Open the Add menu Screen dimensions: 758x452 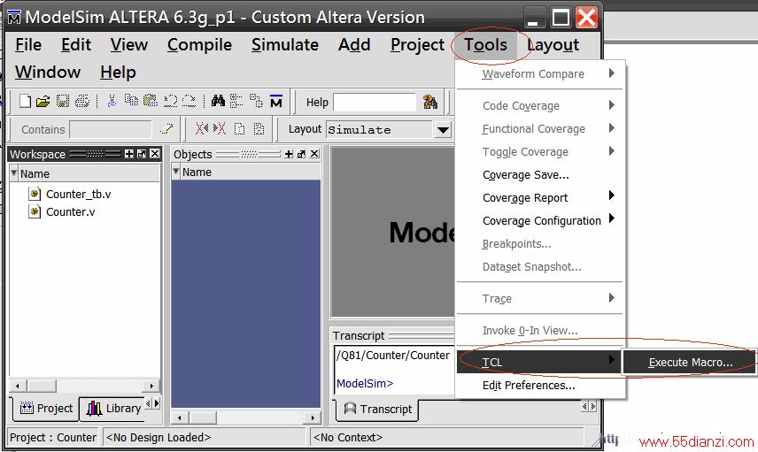click(x=354, y=45)
